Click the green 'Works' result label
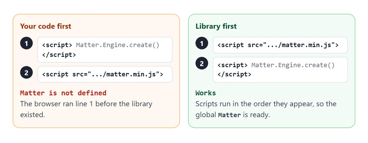Viewport: 368px width, 143px height. (x=206, y=93)
